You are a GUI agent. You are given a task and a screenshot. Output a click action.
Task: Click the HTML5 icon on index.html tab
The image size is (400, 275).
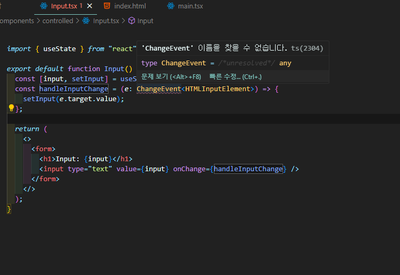point(107,6)
